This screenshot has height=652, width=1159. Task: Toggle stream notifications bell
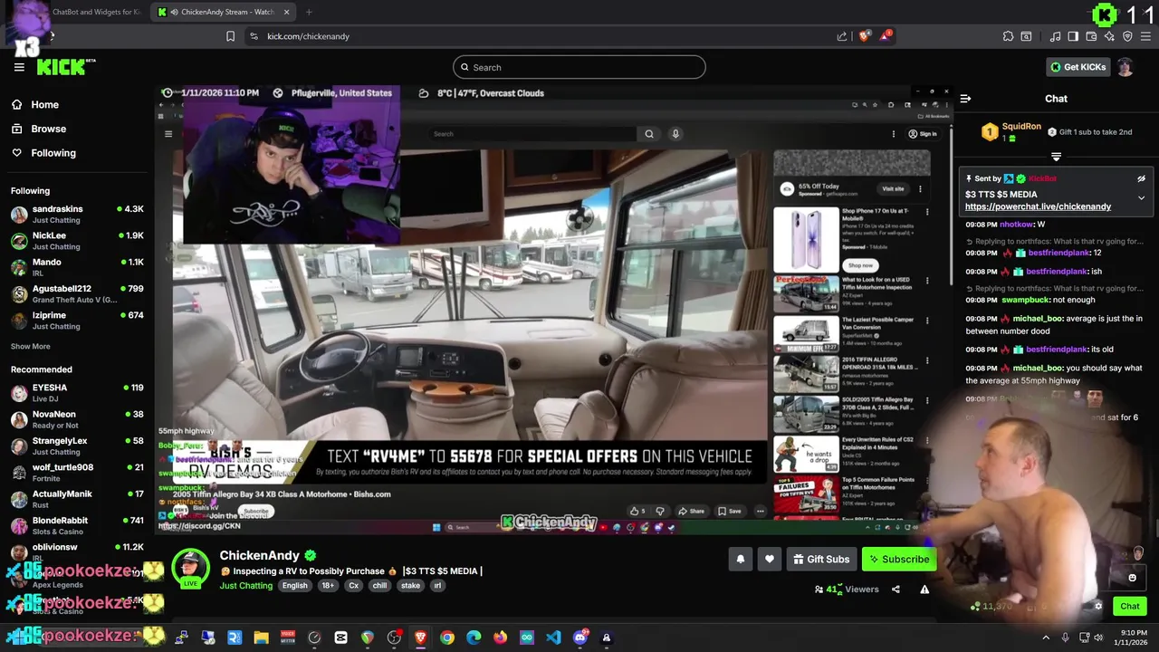pyautogui.click(x=740, y=560)
